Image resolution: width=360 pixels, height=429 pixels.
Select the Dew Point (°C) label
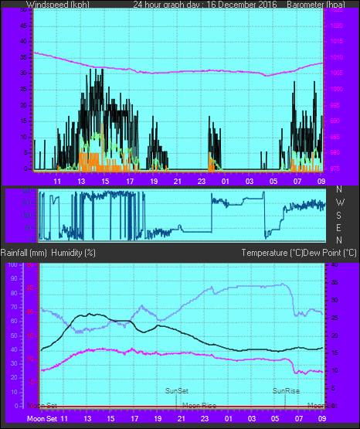(x=330, y=253)
